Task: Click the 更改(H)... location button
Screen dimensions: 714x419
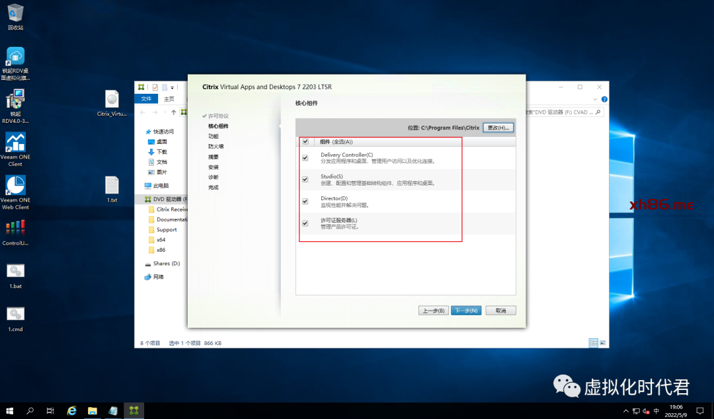Action: click(498, 128)
